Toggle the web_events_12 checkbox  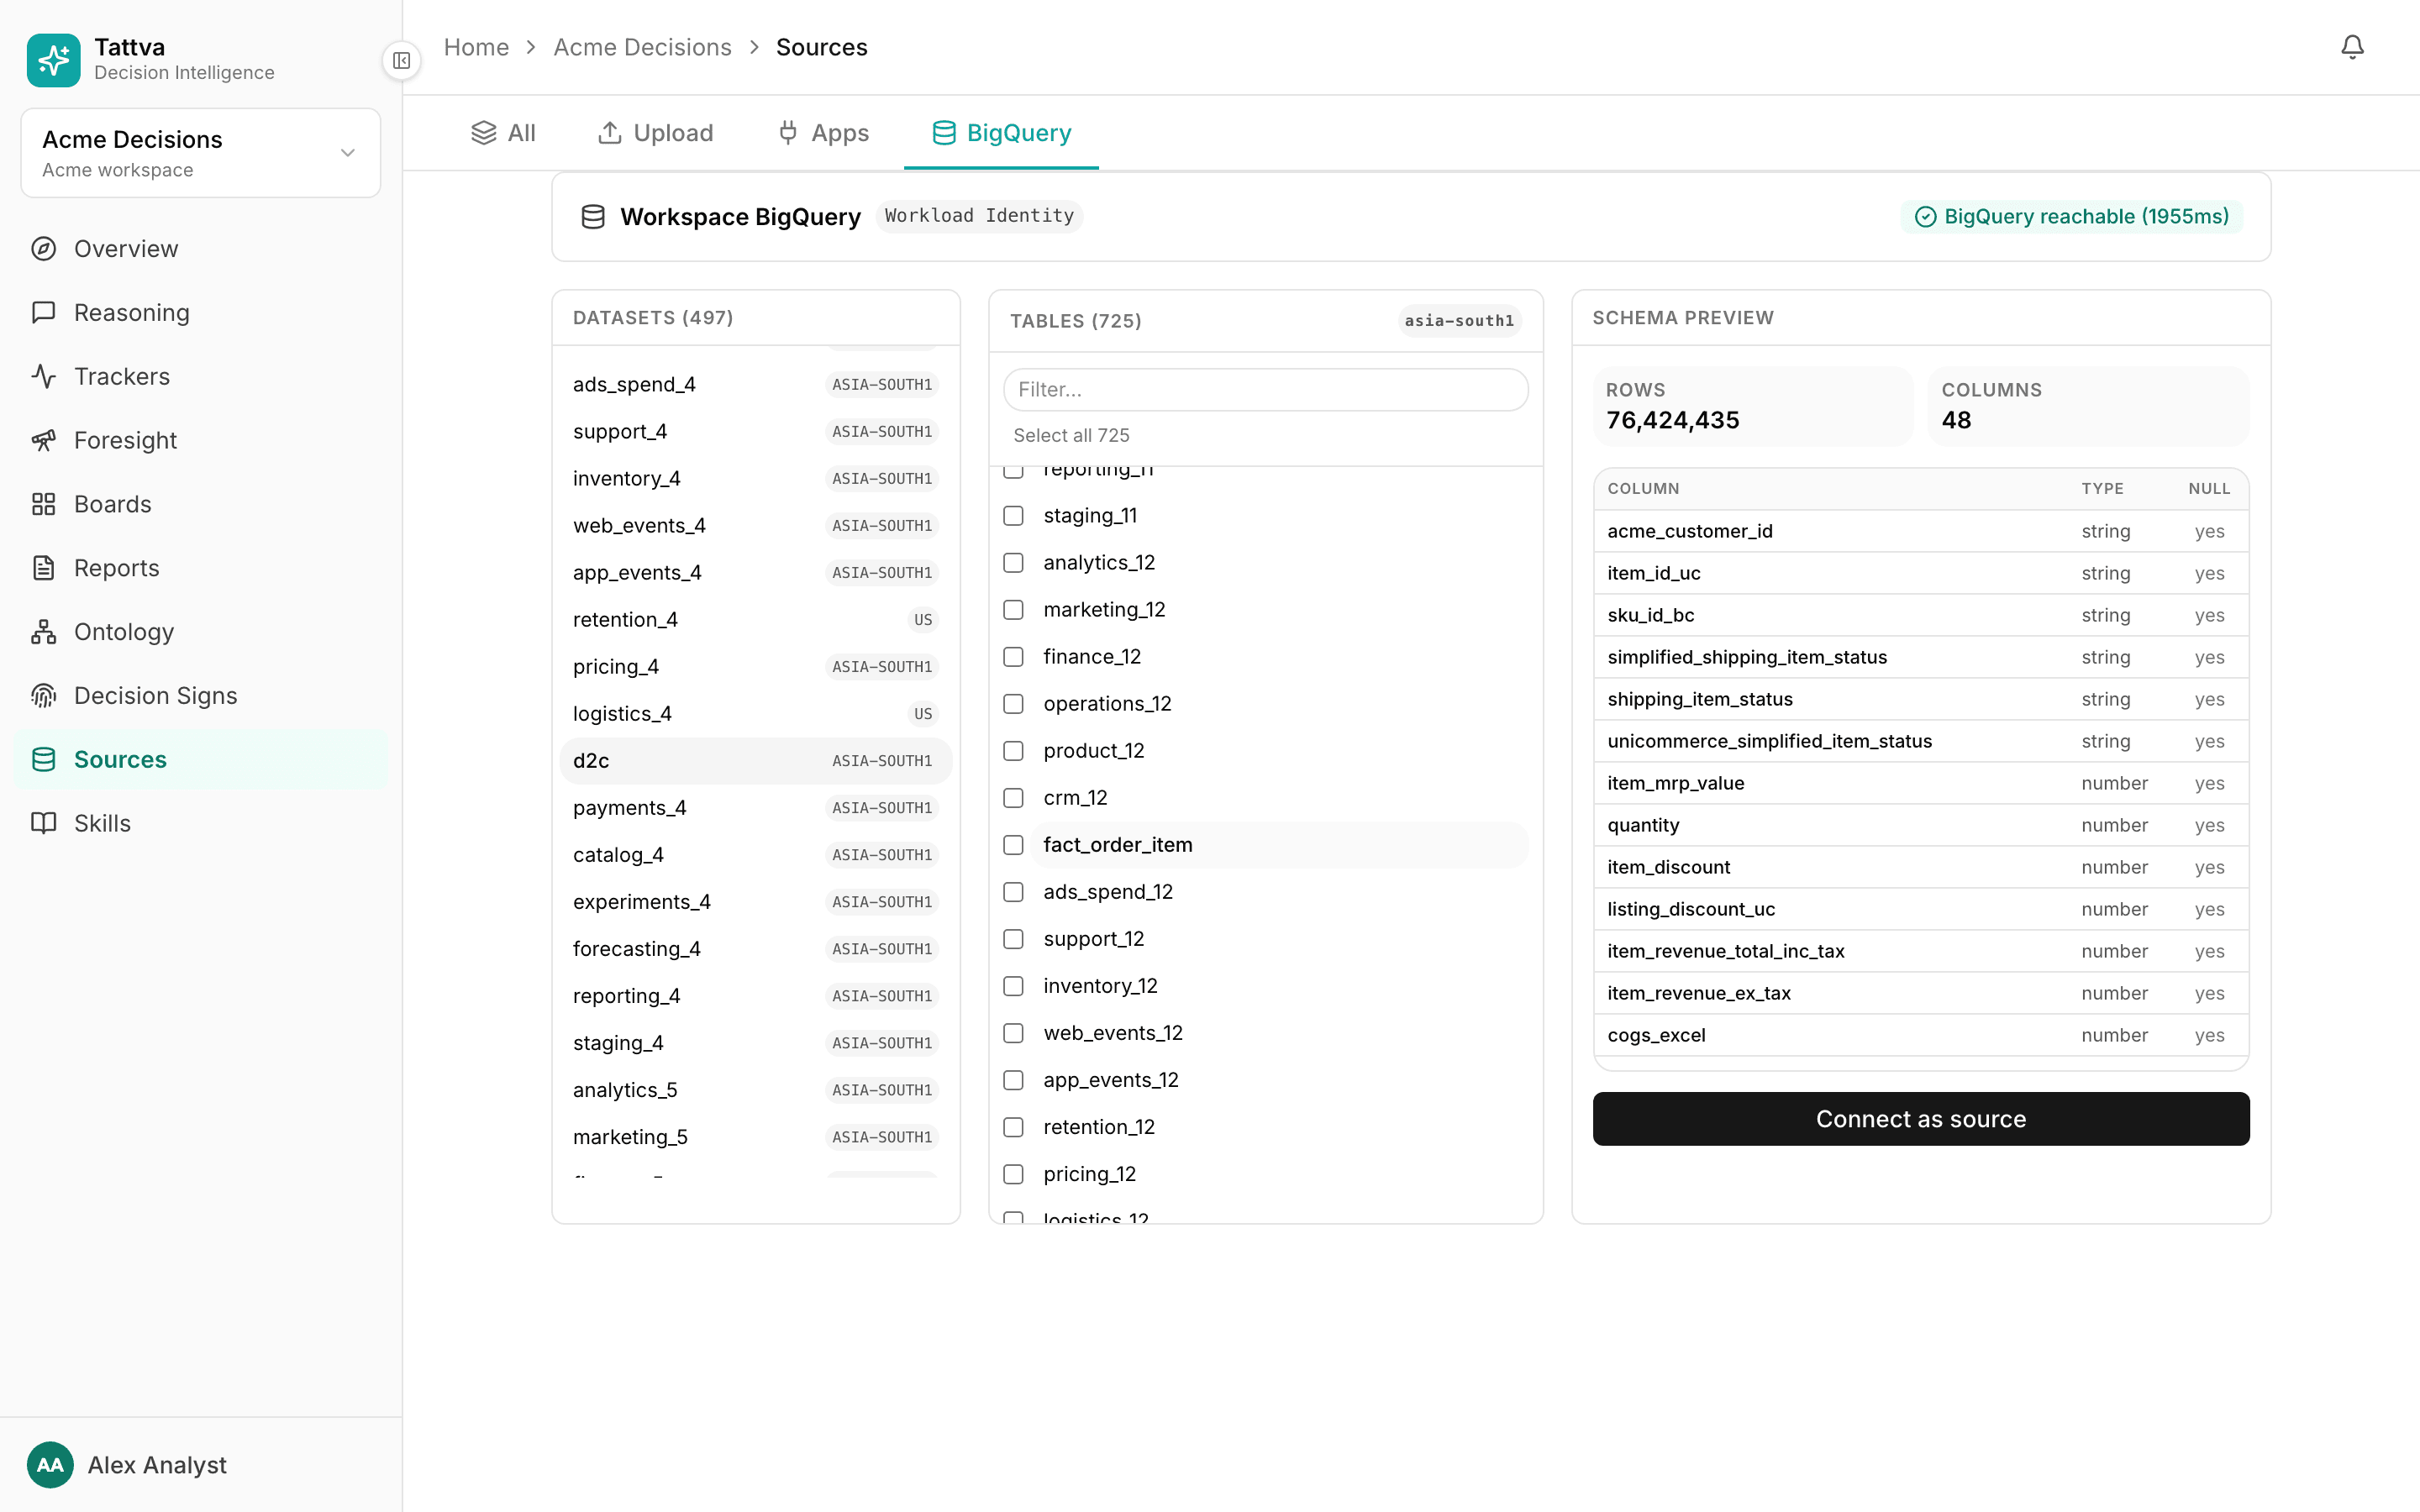(x=1013, y=1033)
